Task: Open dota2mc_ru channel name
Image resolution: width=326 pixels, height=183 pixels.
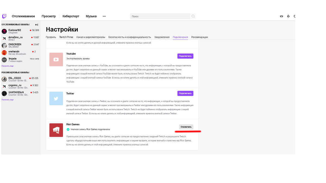Action: (15, 37)
